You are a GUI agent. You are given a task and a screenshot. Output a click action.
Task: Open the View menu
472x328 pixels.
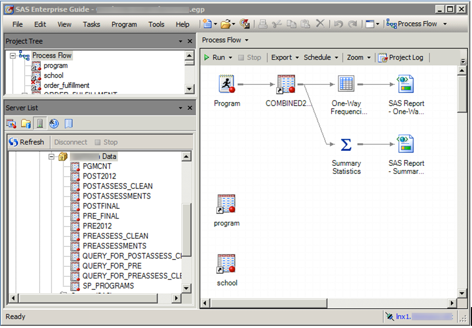tap(65, 24)
